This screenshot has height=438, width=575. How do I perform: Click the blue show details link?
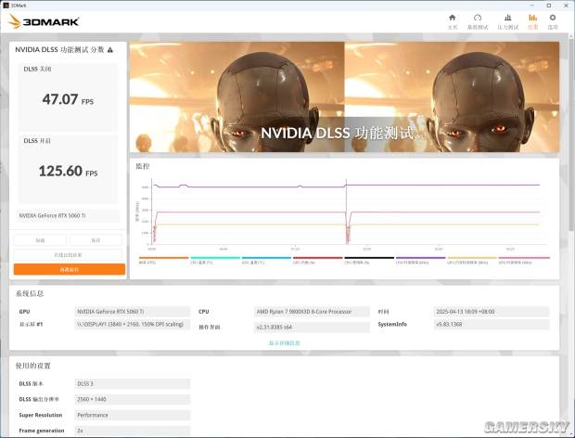284,343
